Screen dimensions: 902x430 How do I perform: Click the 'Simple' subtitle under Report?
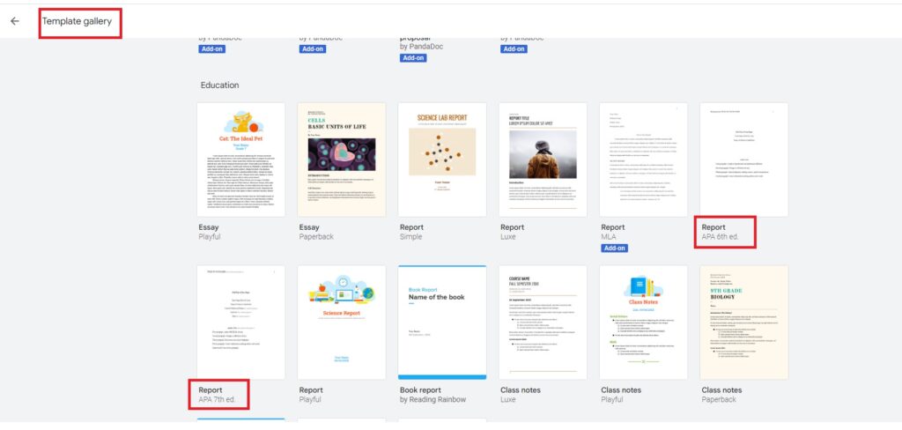tap(410, 236)
